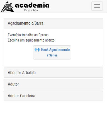Click the empty area of the top navbar
The width and height of the screenshot is (107, 114).
(70, 6)
